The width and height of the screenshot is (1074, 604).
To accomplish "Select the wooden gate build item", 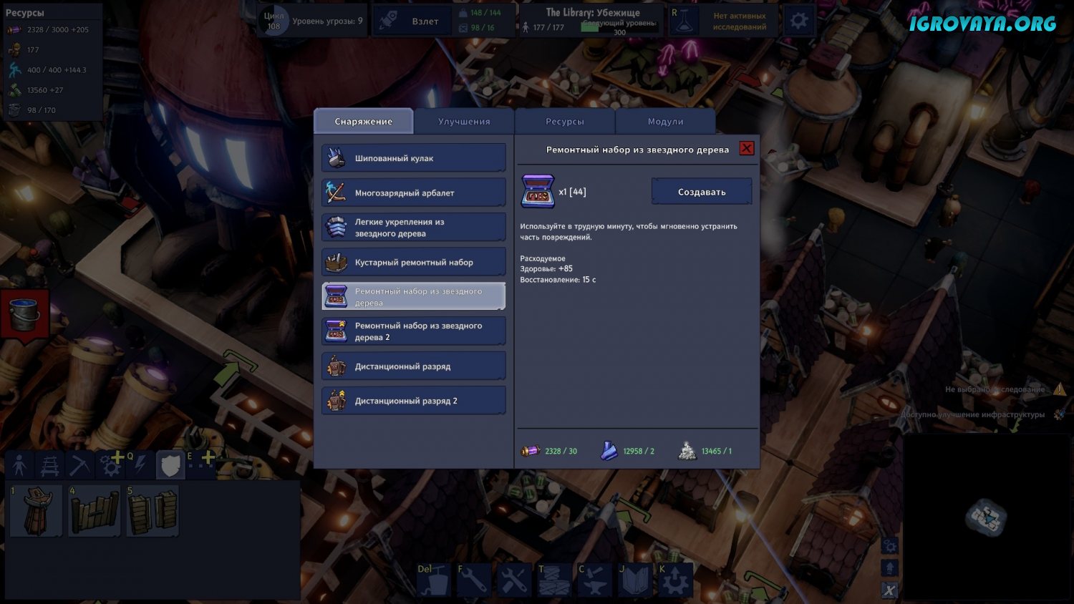I will point(95,511).
